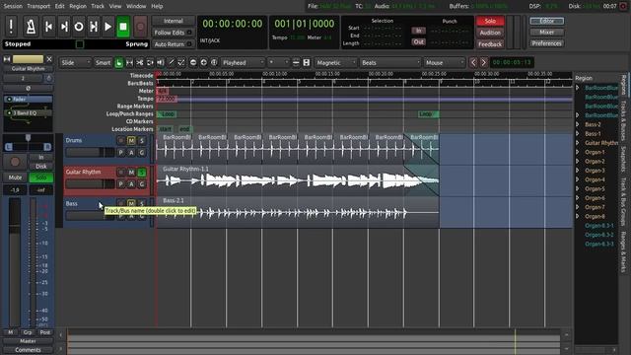631x355 pixels.
Task: Select the Range selection tool
Action: click(x=129, y=63)
